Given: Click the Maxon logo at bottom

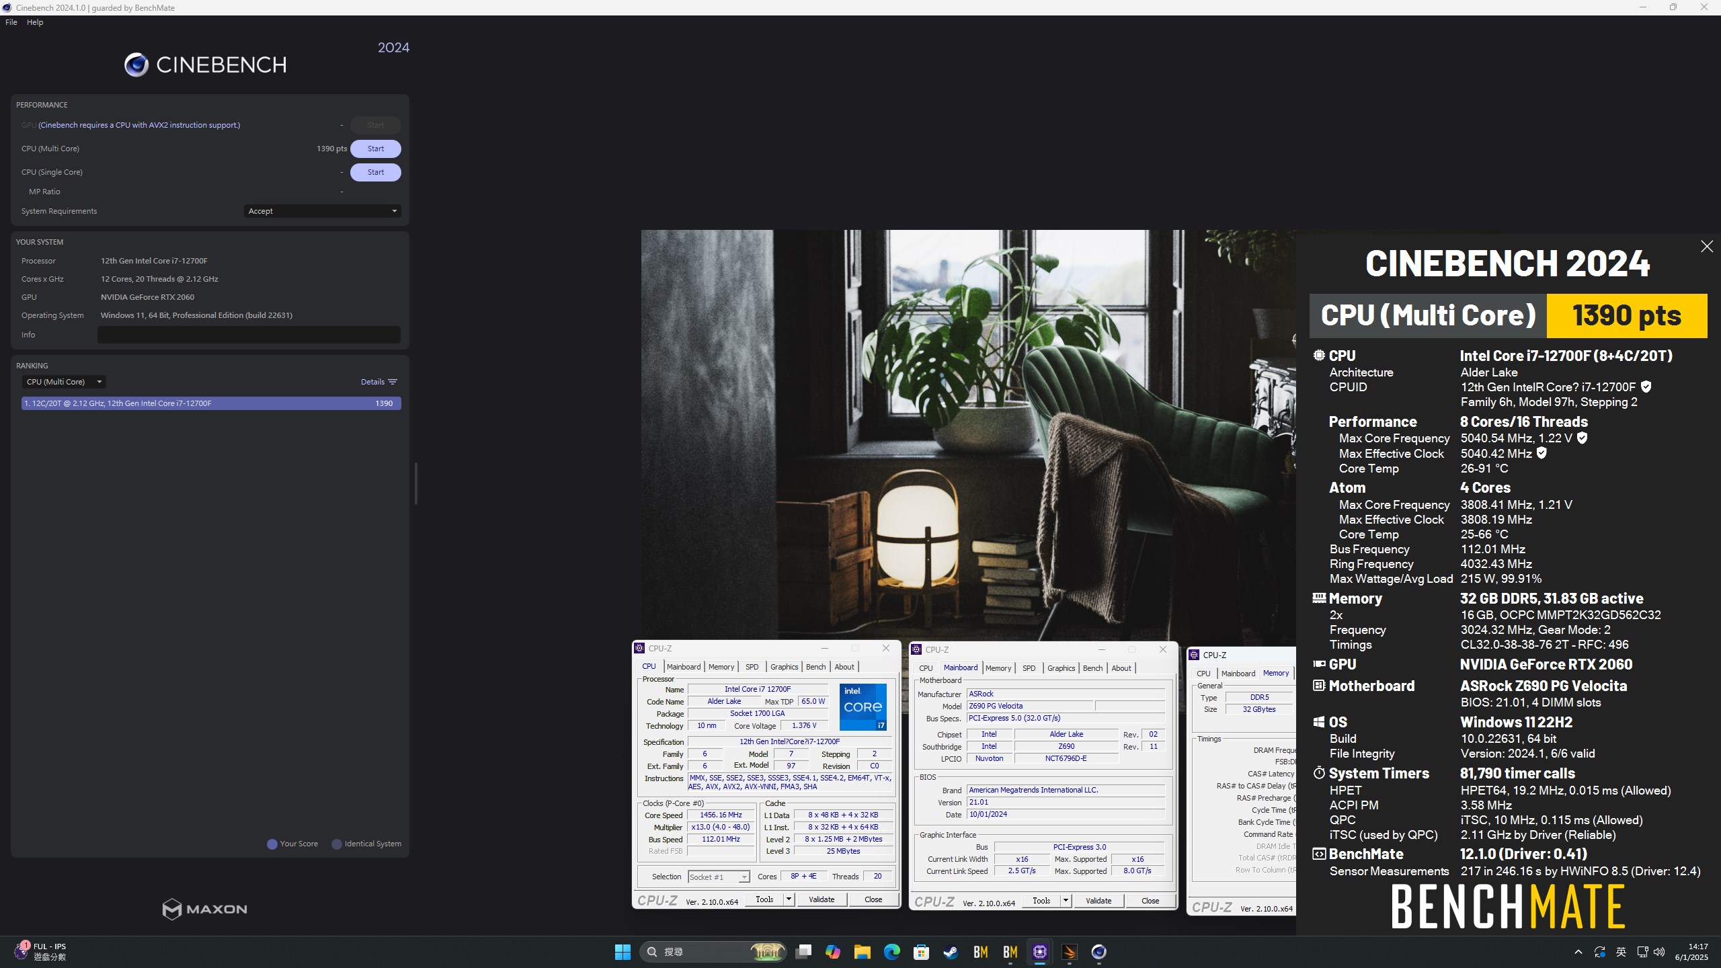Looking at the screenshot, I should point(205,909).
